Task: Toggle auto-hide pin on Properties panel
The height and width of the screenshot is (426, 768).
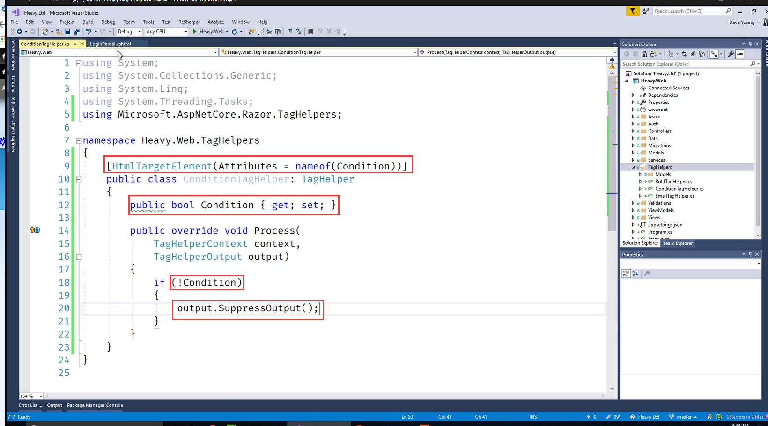Action: (750, 254)
